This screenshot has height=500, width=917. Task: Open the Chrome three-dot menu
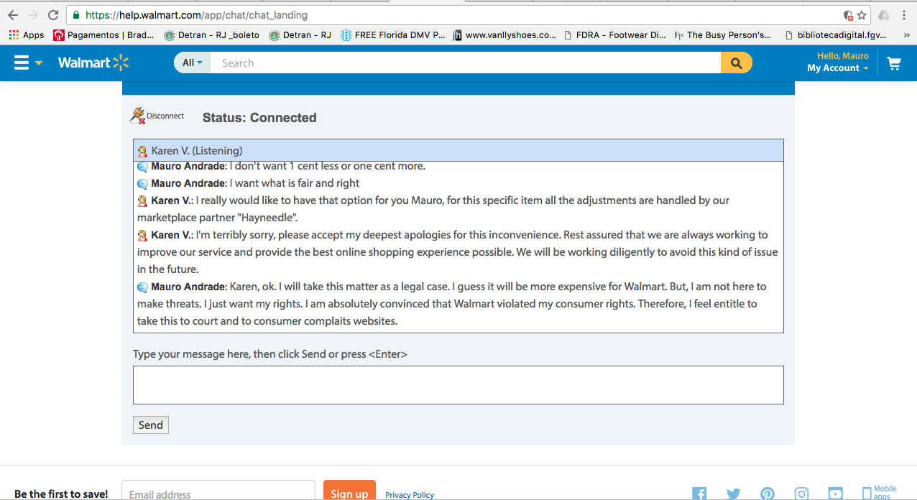904,14
